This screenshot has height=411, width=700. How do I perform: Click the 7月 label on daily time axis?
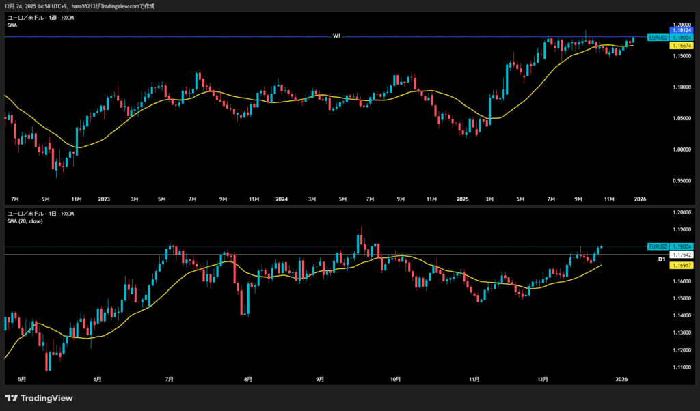(169, 378)
